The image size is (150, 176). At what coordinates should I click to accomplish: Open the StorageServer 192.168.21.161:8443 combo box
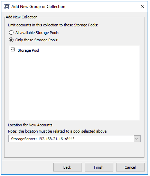pos(74,139)
